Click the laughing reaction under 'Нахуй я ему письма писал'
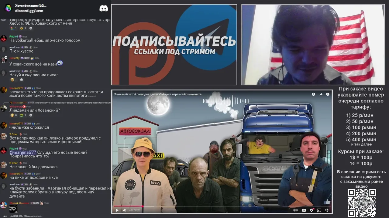The image size is (389, 218). [x=14, y=80]
